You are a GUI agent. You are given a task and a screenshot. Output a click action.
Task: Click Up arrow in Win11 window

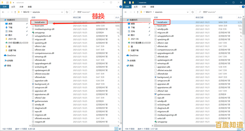pyautogui.click(x=138, y=12)
